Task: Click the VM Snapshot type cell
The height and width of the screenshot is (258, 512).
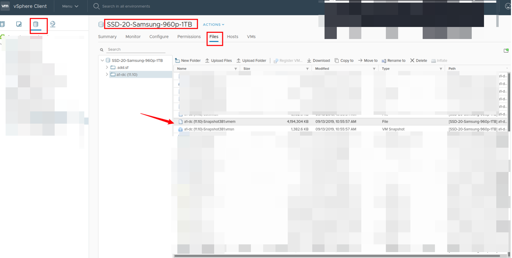Action: (x=393, y=129)
